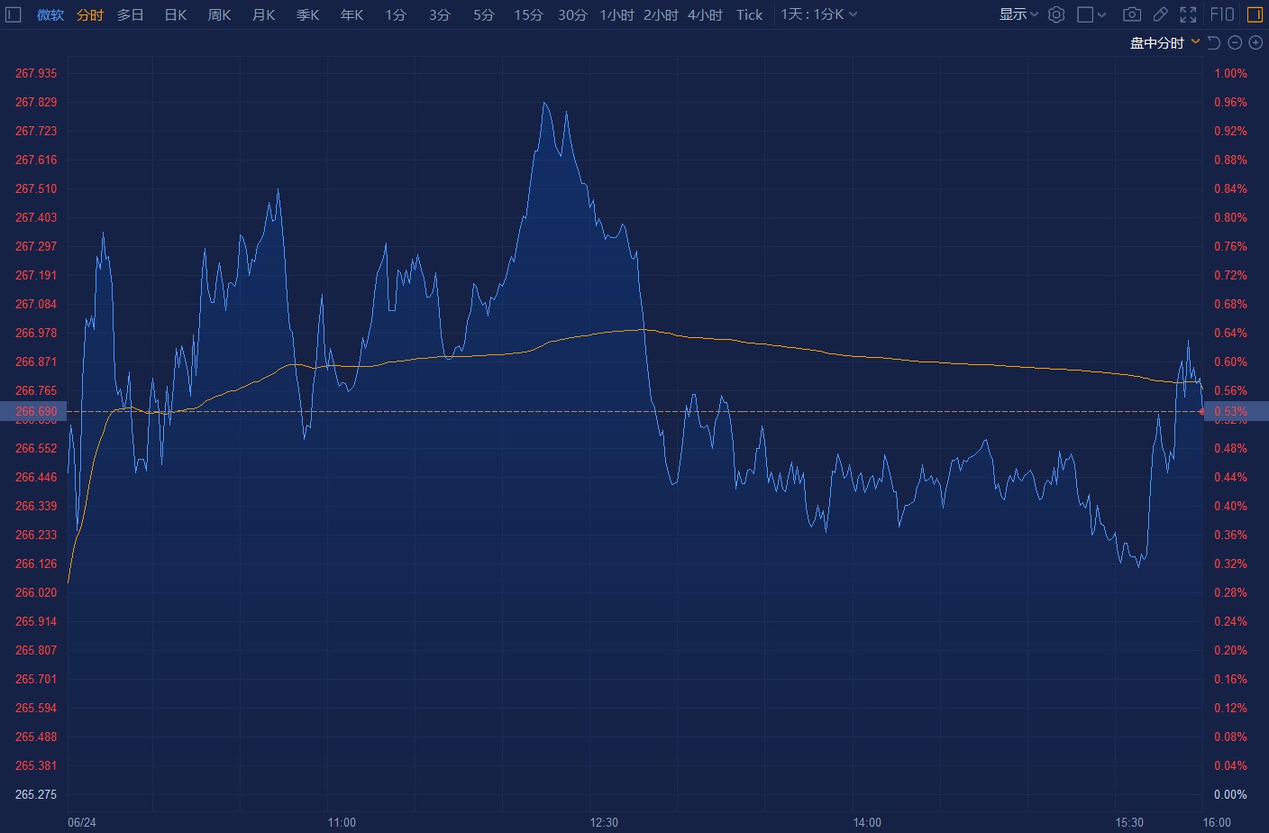This screenshot has height=833, width=1269.
Task: Click the 11:00 time axis label
Action: pyautogui.click(x=342, y=822)
